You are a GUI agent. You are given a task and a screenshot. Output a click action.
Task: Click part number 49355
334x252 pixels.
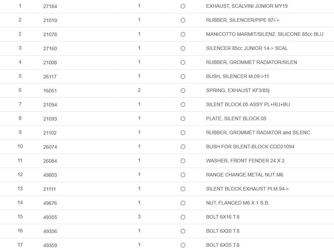pyautogui.click(x=50, y=217)
